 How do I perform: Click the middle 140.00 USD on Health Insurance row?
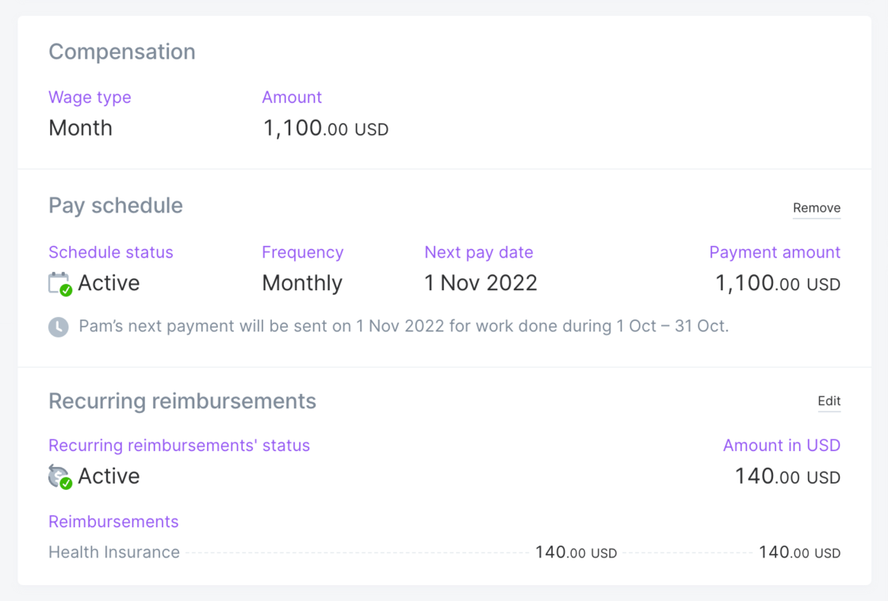click(576, 552)
